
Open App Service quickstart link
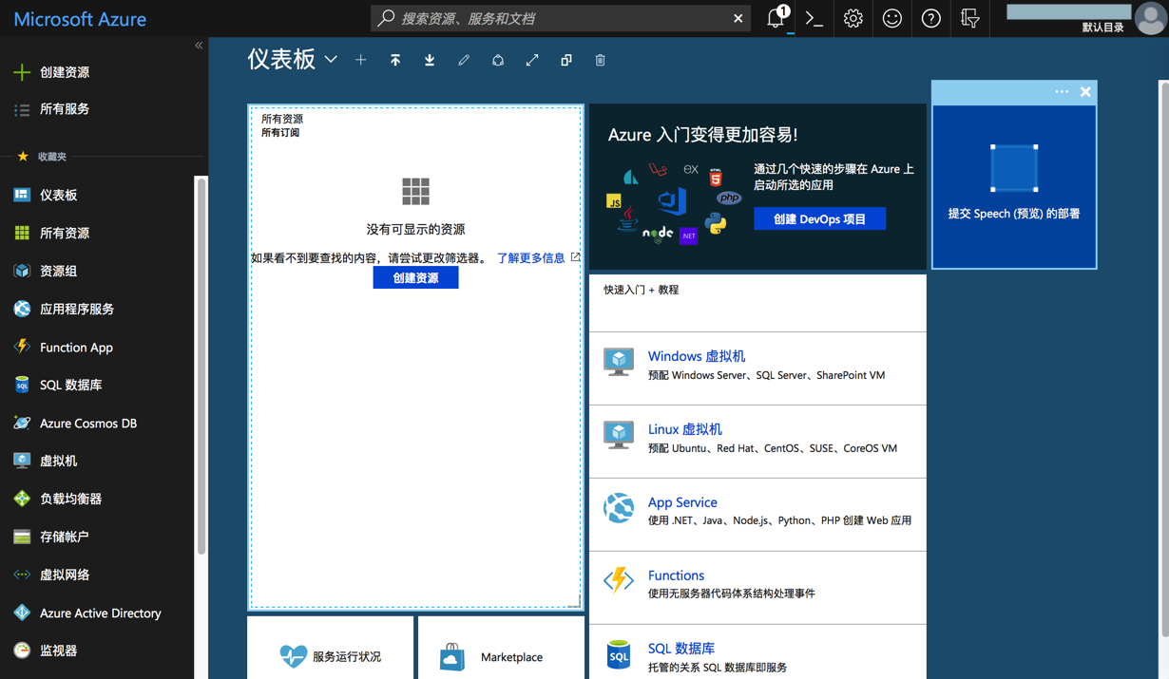tap(682, 502)
